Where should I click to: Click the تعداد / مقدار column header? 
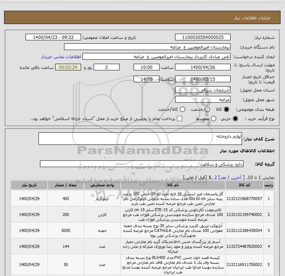(x=66, y=185)
